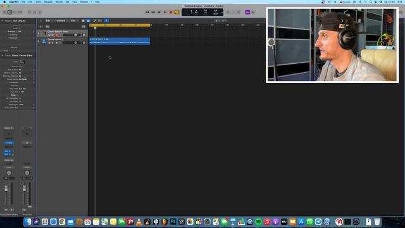Open the Library panel button
This screenshot has height=228, width=405.
coord(4,12)
